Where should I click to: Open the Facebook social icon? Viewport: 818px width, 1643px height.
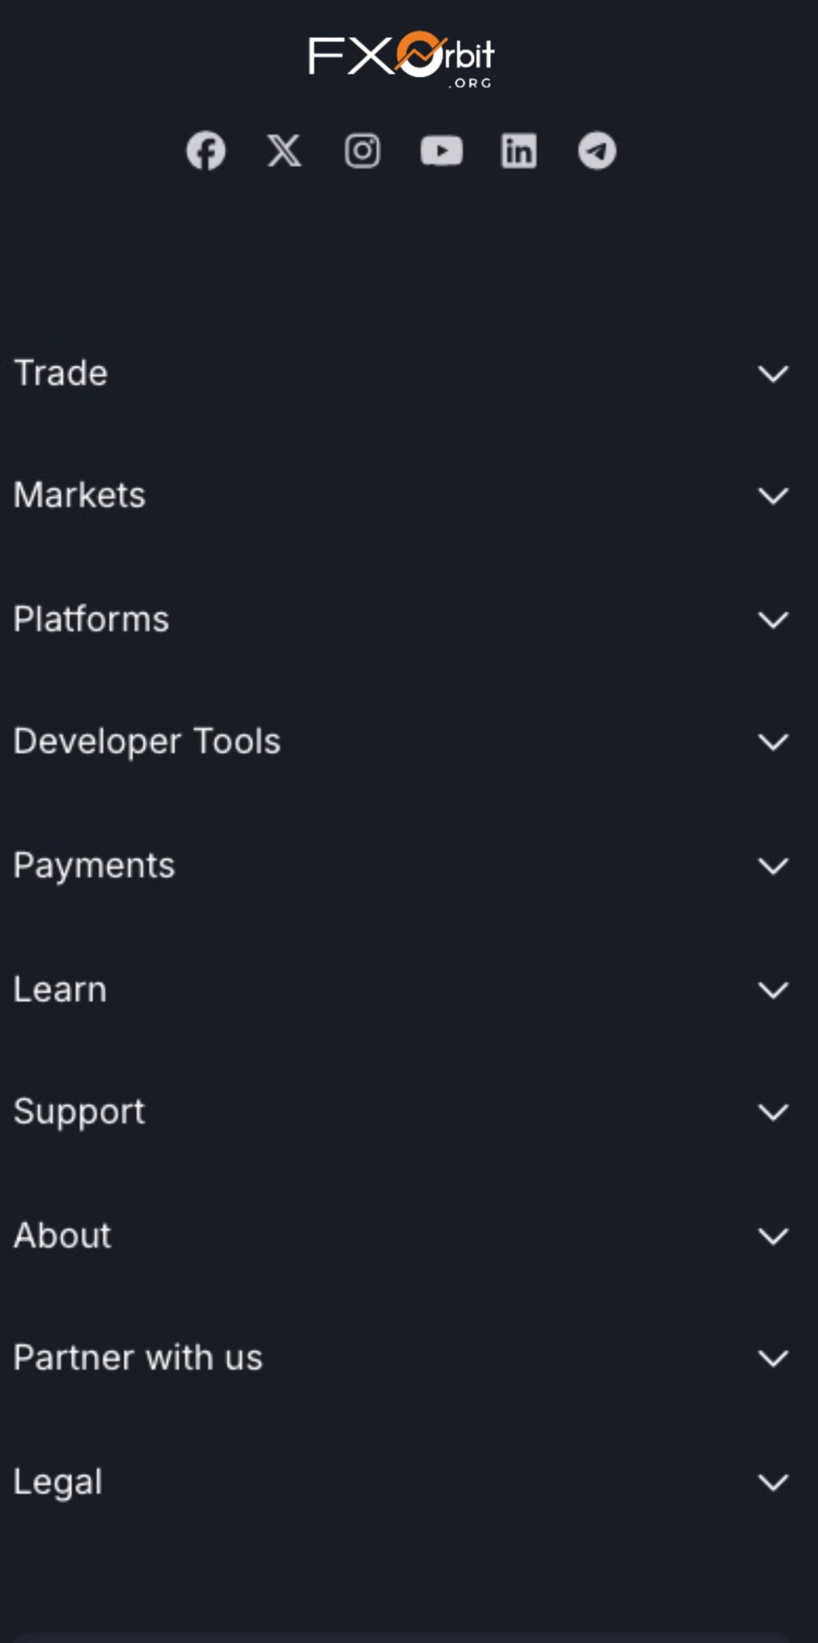206,151
